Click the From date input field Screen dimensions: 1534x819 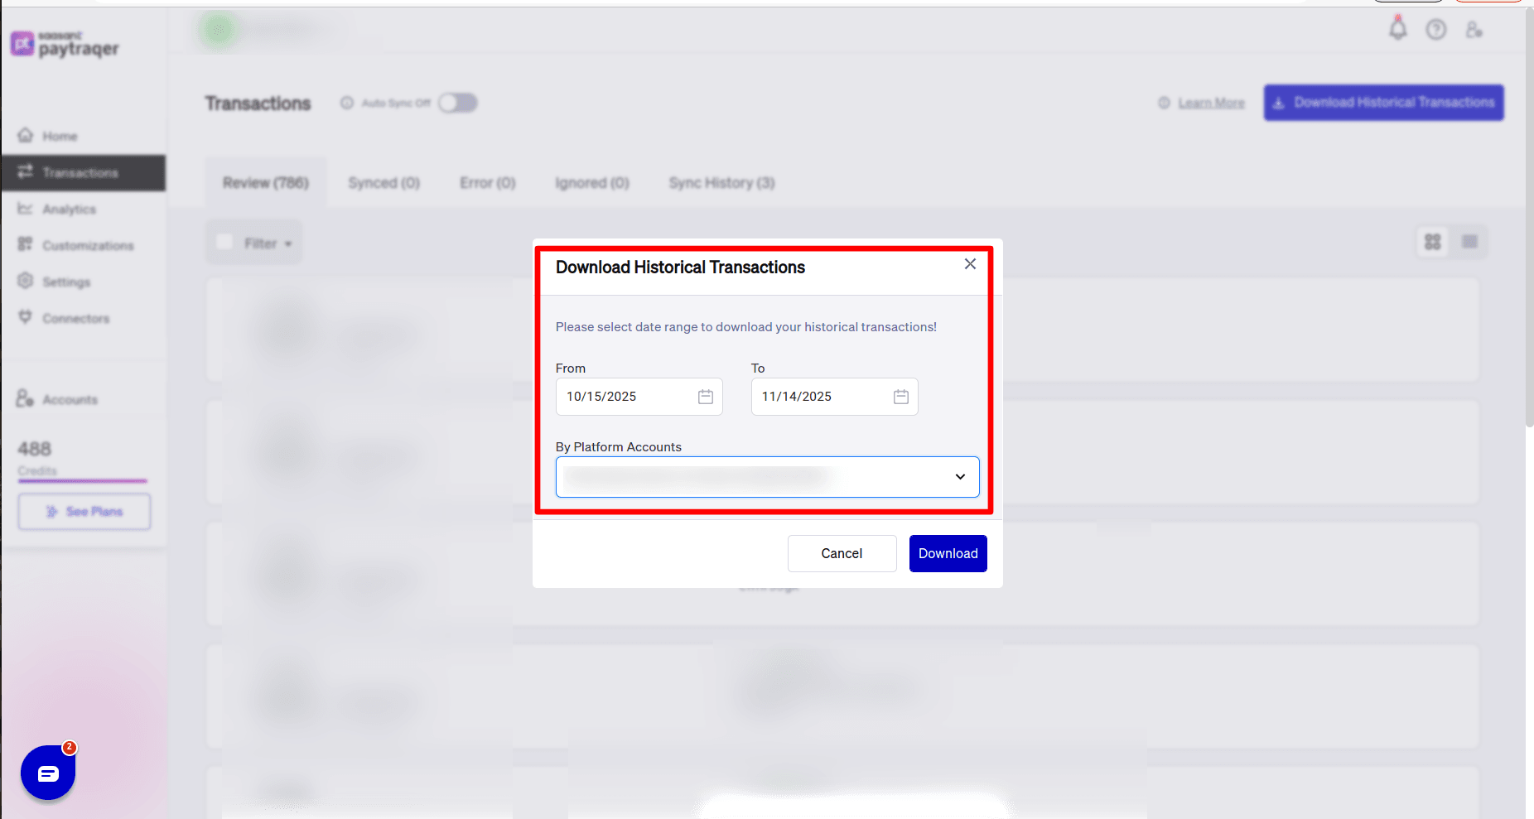tap(625, 397)
